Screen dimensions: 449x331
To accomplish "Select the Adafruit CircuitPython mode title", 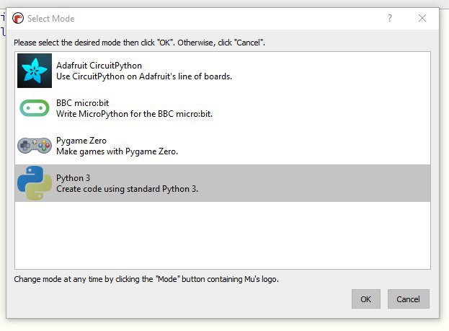I will (99, 66).
